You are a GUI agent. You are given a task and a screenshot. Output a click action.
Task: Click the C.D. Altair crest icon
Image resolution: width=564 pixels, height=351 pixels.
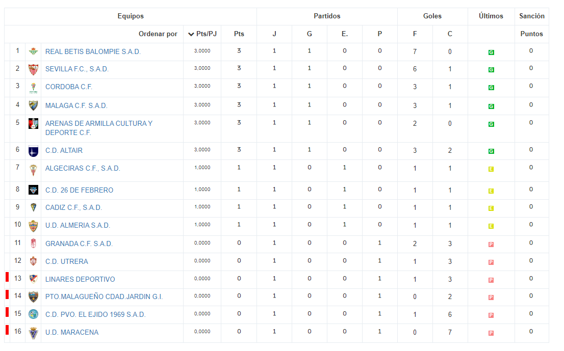click(x=34, y=151)
